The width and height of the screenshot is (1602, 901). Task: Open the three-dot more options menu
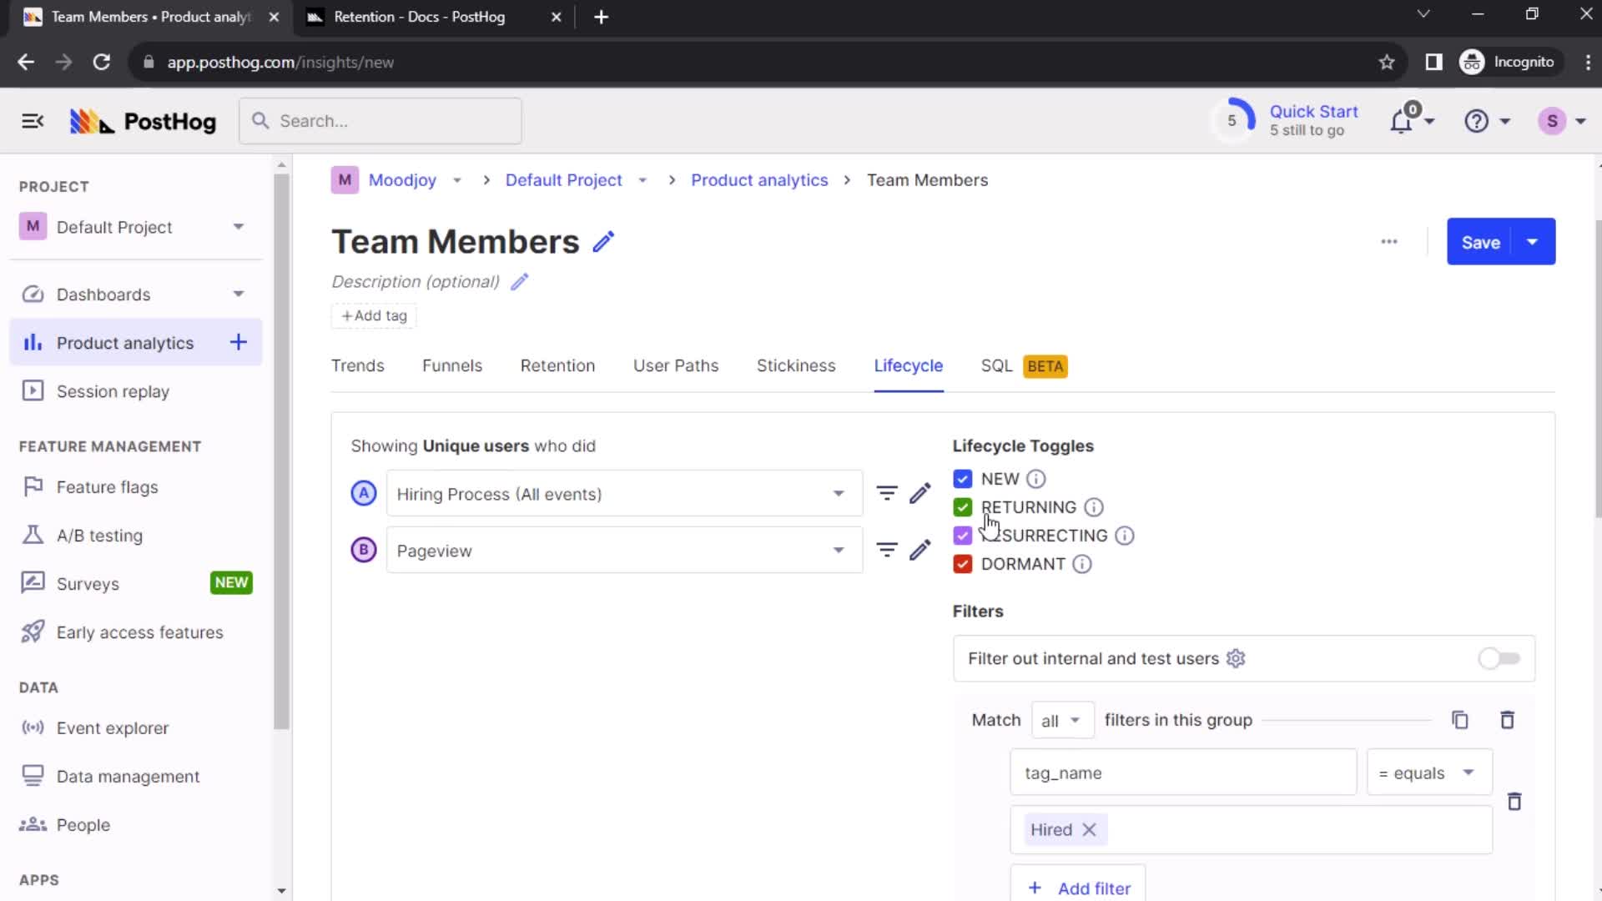[1388, 242]
